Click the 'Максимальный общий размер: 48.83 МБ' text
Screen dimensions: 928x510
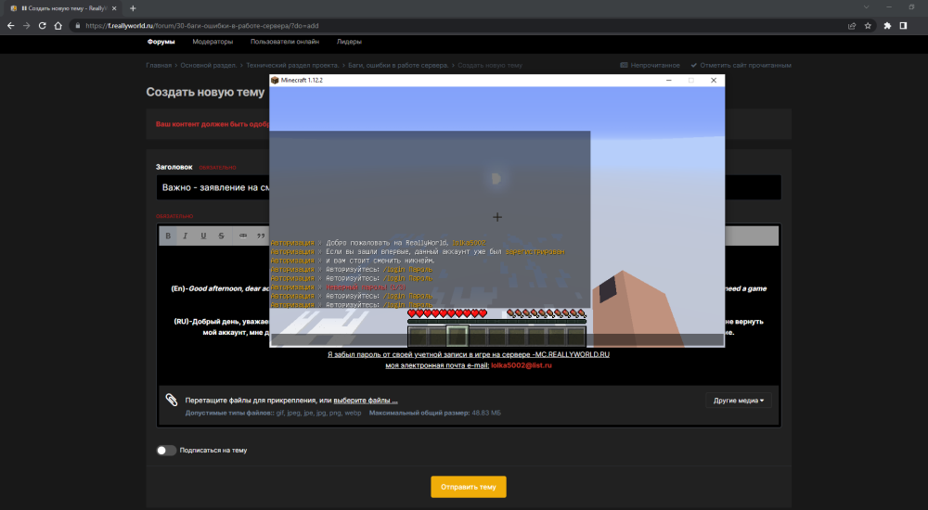435,413
